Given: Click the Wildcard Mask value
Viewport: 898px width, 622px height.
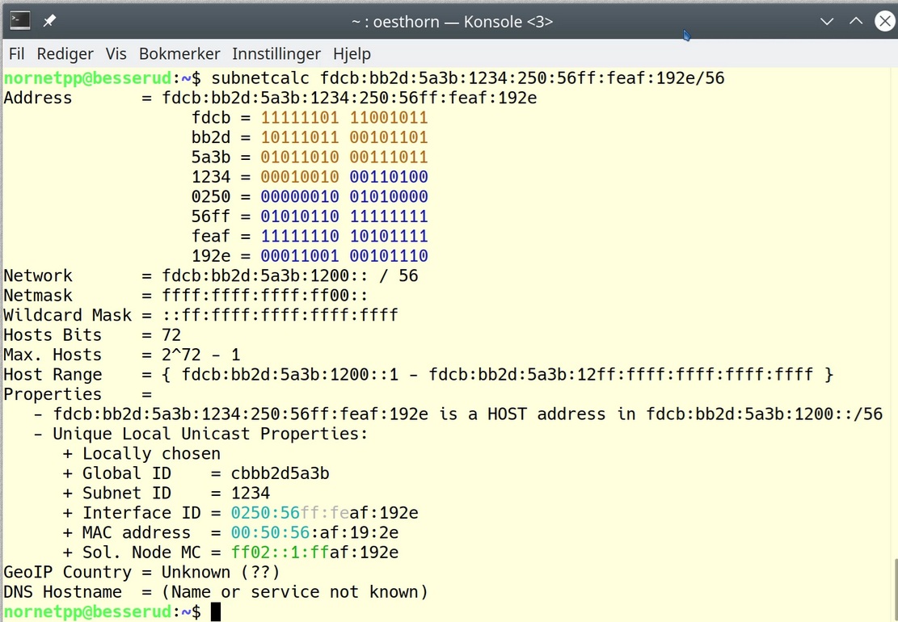Looking at the screenshot, I should (280, 315).
